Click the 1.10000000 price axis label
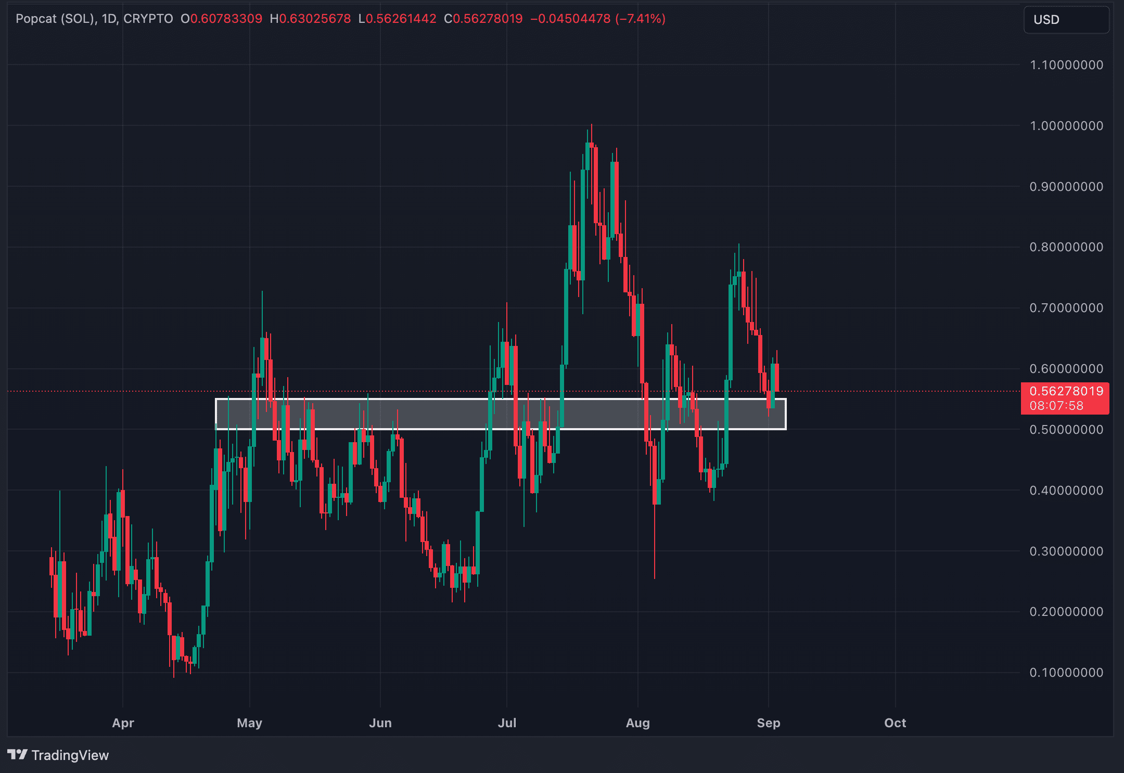 pyautogui.click(x=1066, y=65)
